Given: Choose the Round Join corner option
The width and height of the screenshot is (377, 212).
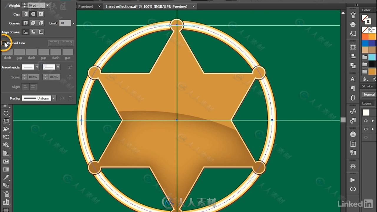Looking at the screenshot, I should pyautogui.click(x=33, y=23).
